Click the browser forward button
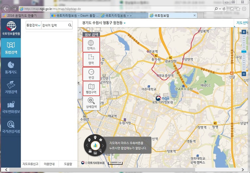This screenshot has width=250, height=173. (14, 9)
